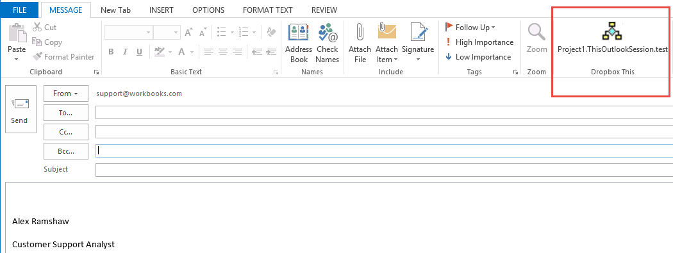This screenshot has width=673, height=253.
Task: Click the Increase Indent icon
Action: 271,52
